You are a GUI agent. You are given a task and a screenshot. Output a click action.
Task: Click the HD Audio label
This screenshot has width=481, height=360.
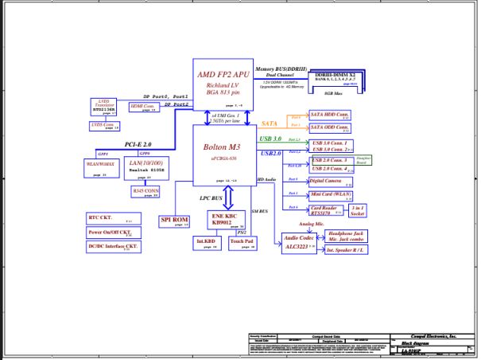pyautogui.click(x=266, y=179)
